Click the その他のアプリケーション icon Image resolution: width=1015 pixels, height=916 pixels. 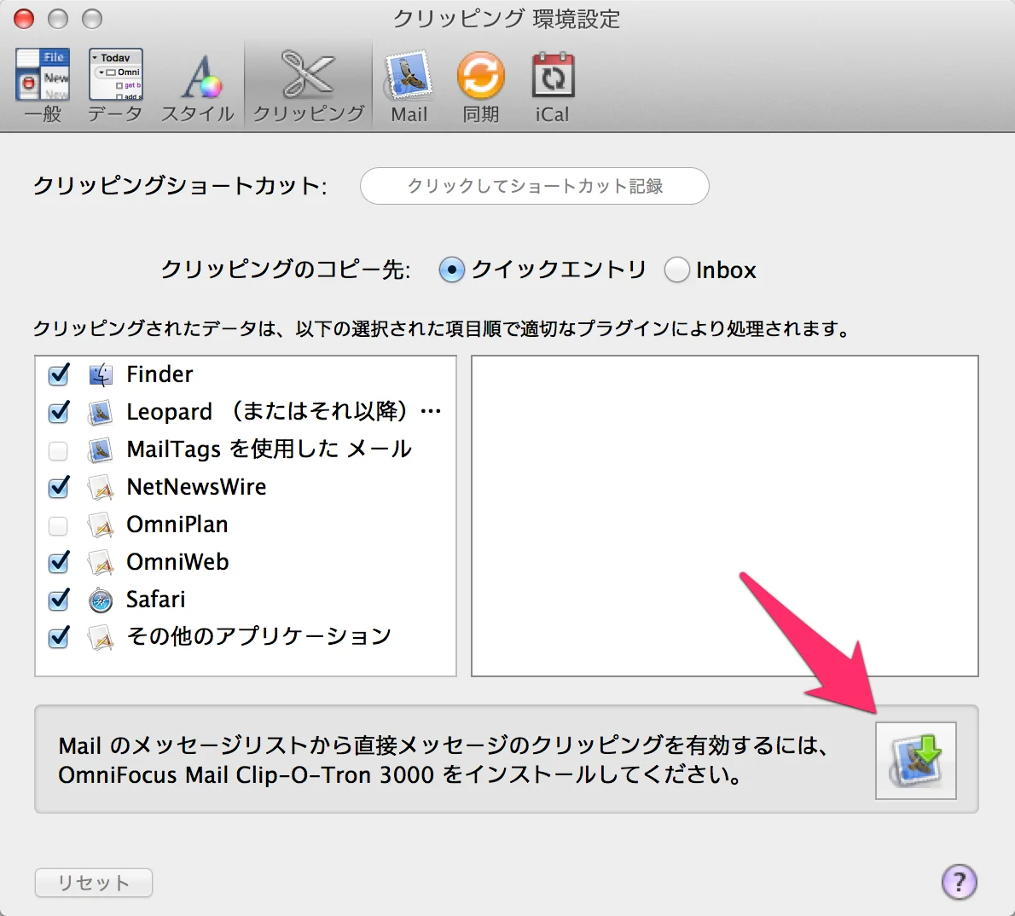[x=101, y=638]
